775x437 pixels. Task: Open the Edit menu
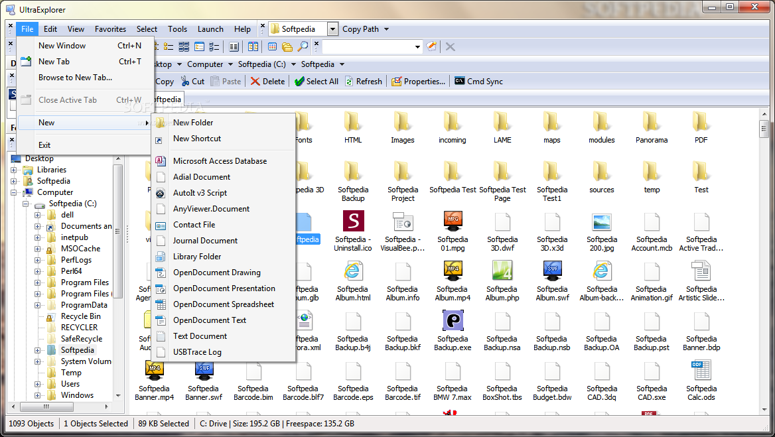50,29
